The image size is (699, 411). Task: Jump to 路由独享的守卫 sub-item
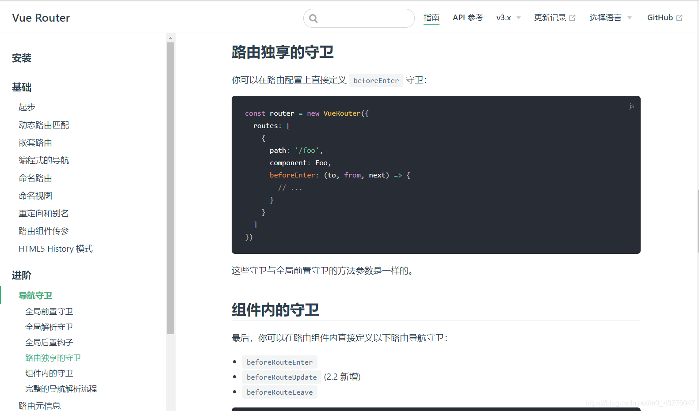(x=53, y=358)
